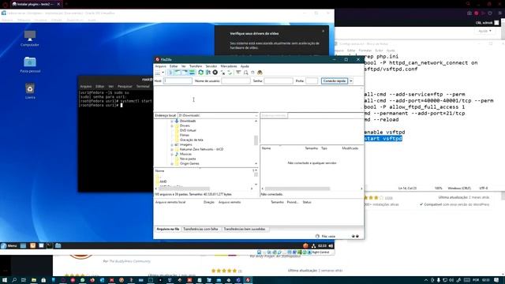Open the Site Manager dropdown arrow
The width and height of the screenshot is (505, 284).
(163, 73)
